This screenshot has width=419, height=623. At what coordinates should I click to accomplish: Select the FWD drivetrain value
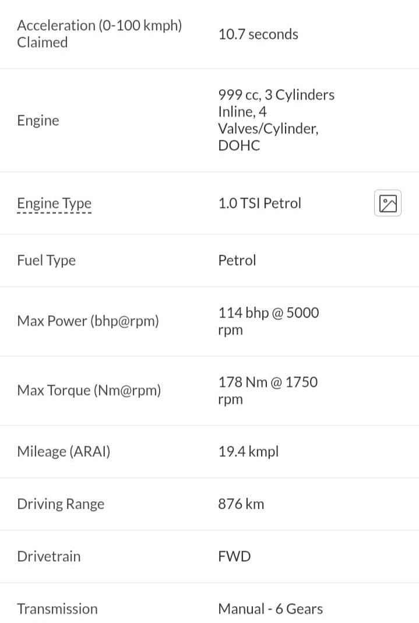point(234,557)
